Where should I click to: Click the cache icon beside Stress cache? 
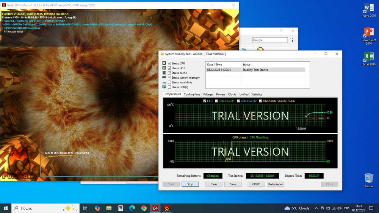[x=164, y=73]
